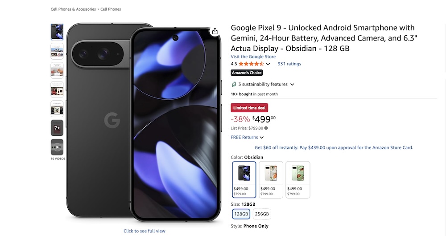This screenshot has height=236, width=446.
Task: Open the 7+ more images thumbnail
Action: (x=57, y=128)
